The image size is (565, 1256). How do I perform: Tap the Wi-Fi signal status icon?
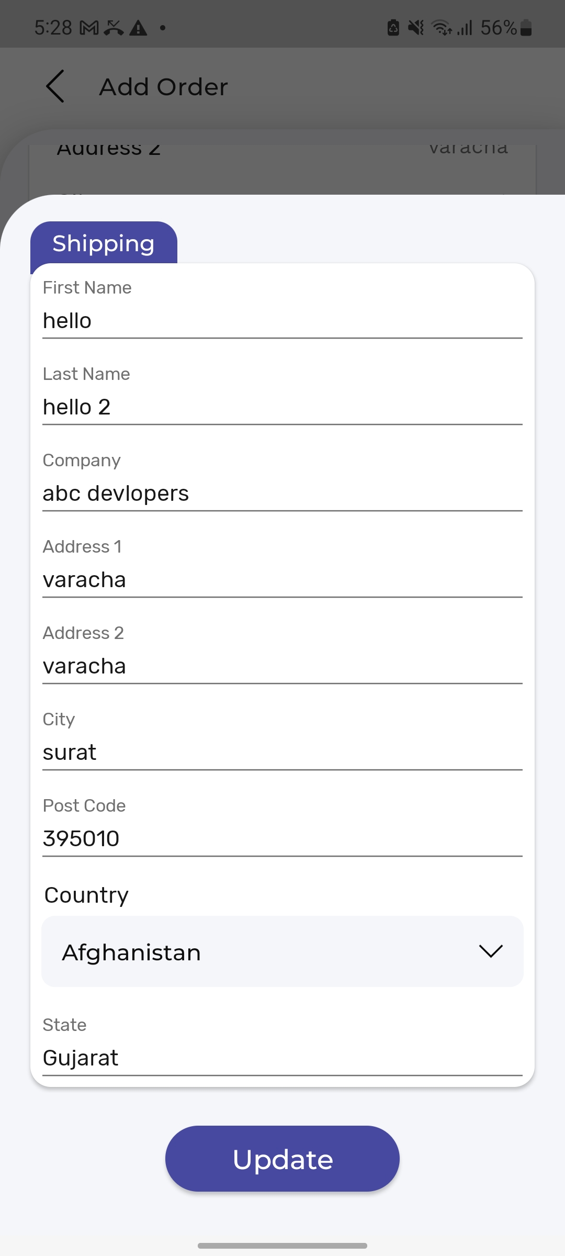pyautogui.click(x=441, y=28)
